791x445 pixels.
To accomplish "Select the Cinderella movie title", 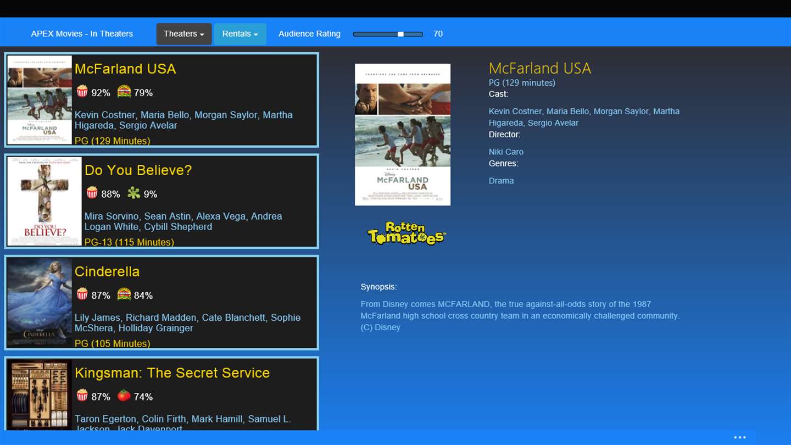I will 107,271.
